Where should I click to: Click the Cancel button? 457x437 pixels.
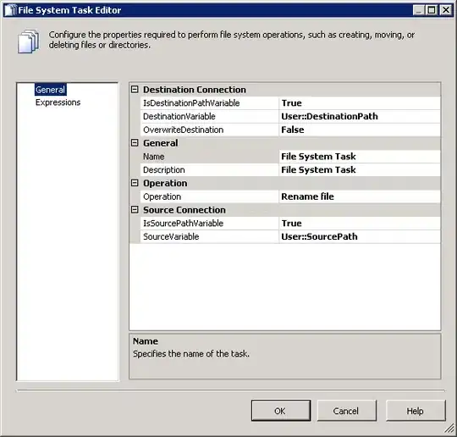[x=346, y=411]
